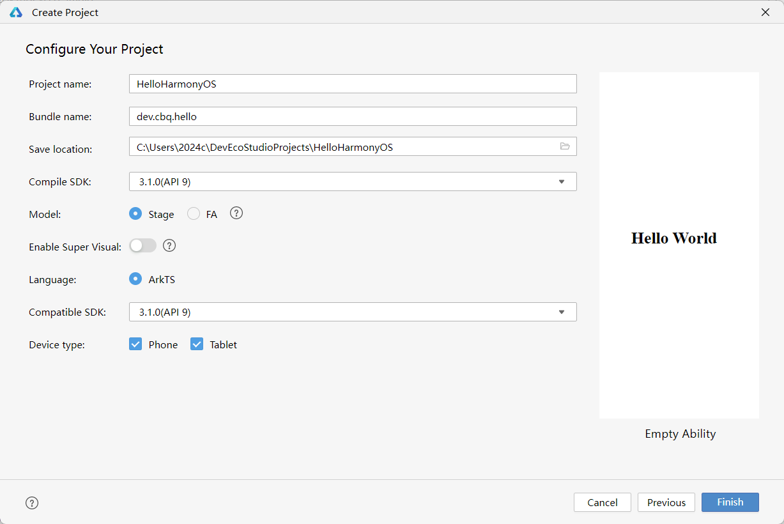Click the Save location label
This screenshot has width=784, height=524.
(61, 149)
